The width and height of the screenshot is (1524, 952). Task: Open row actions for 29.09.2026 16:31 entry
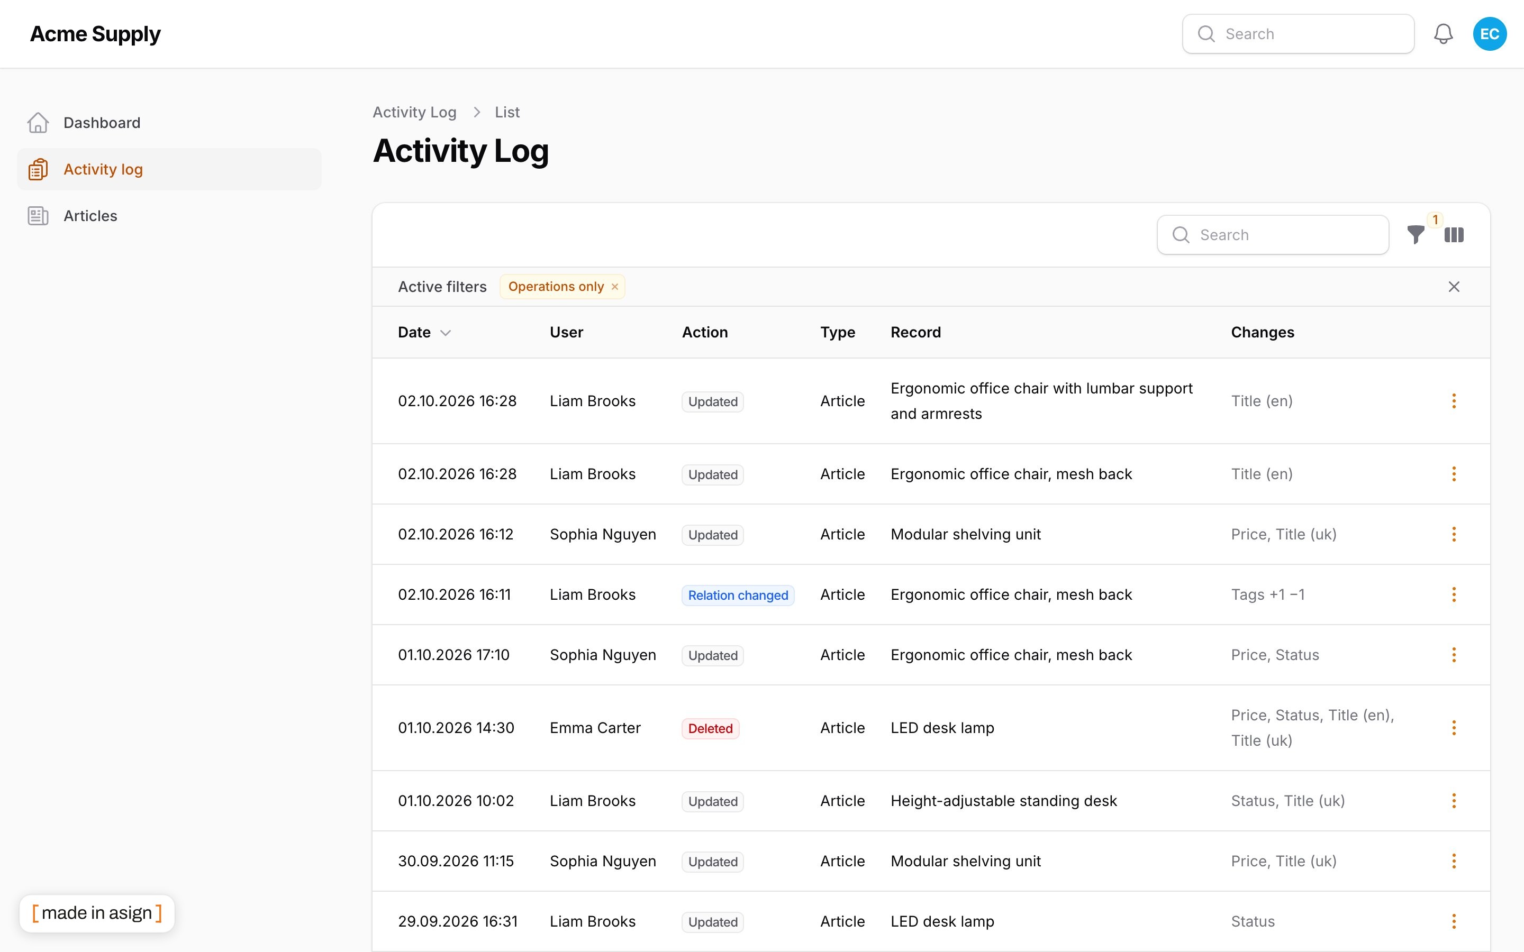click(x=1454, y=922)
